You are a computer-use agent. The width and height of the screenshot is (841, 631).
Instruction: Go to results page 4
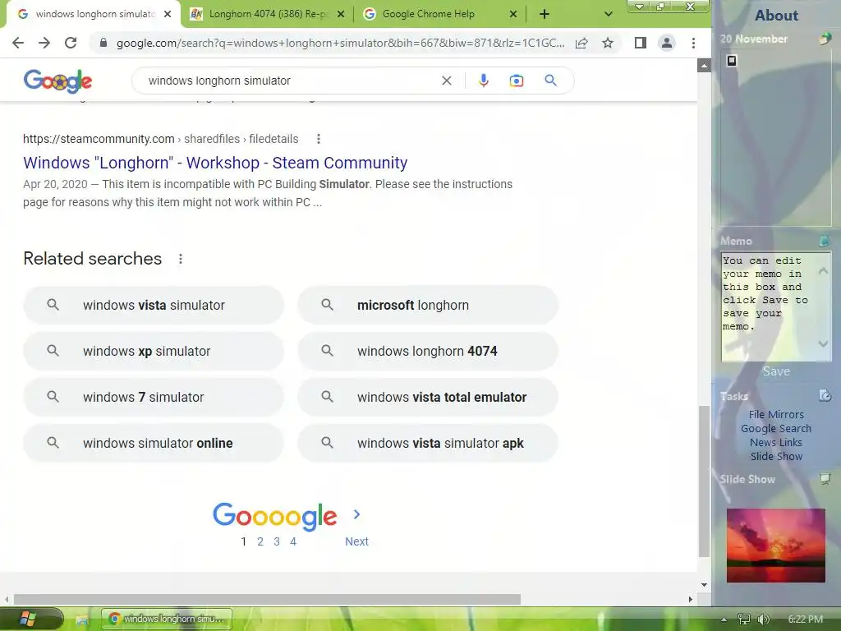tap(293, 541)
